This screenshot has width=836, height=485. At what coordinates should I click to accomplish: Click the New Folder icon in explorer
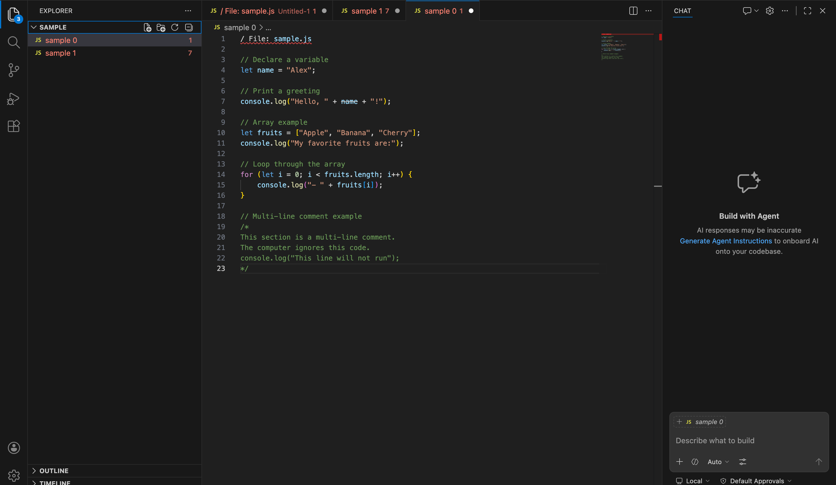(x=161, y=28)
